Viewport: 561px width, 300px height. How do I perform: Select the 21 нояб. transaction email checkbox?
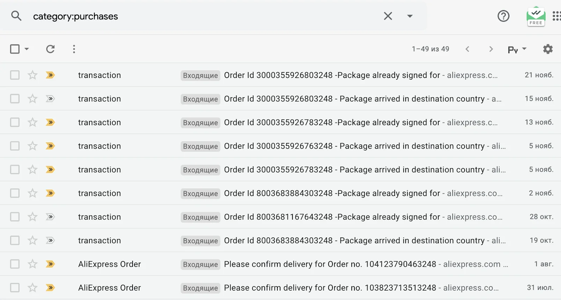[15, 75]
